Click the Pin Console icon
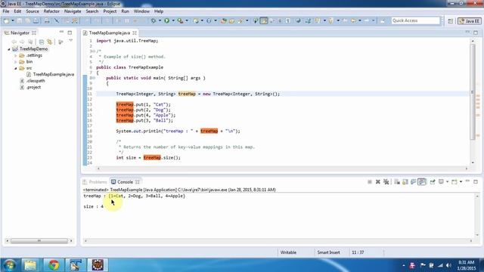This screenshot has height=272, width=484. click(x=433, y=182)
